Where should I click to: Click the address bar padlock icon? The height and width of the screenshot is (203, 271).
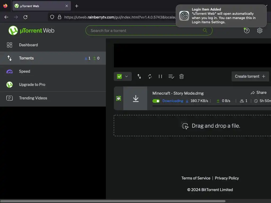pyautogui.click(x=60, y=17)
